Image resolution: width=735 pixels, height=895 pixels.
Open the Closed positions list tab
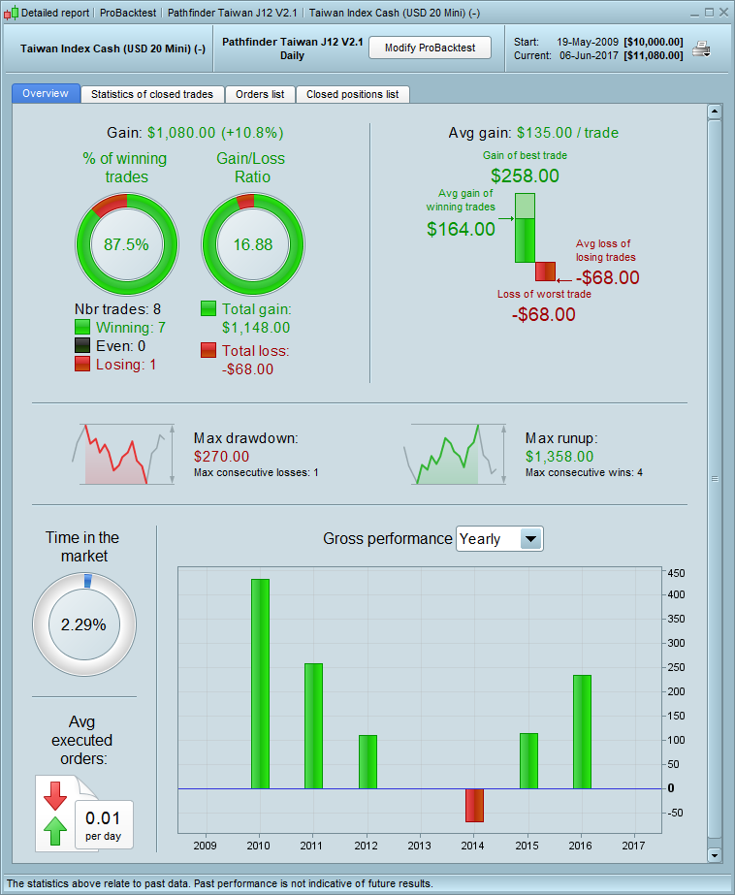click(x=353, y=94)
